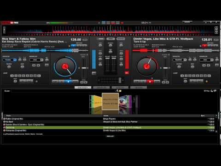Halve loop length on right deck
Screen dimensions: 221x166
(x=182, y=76)
